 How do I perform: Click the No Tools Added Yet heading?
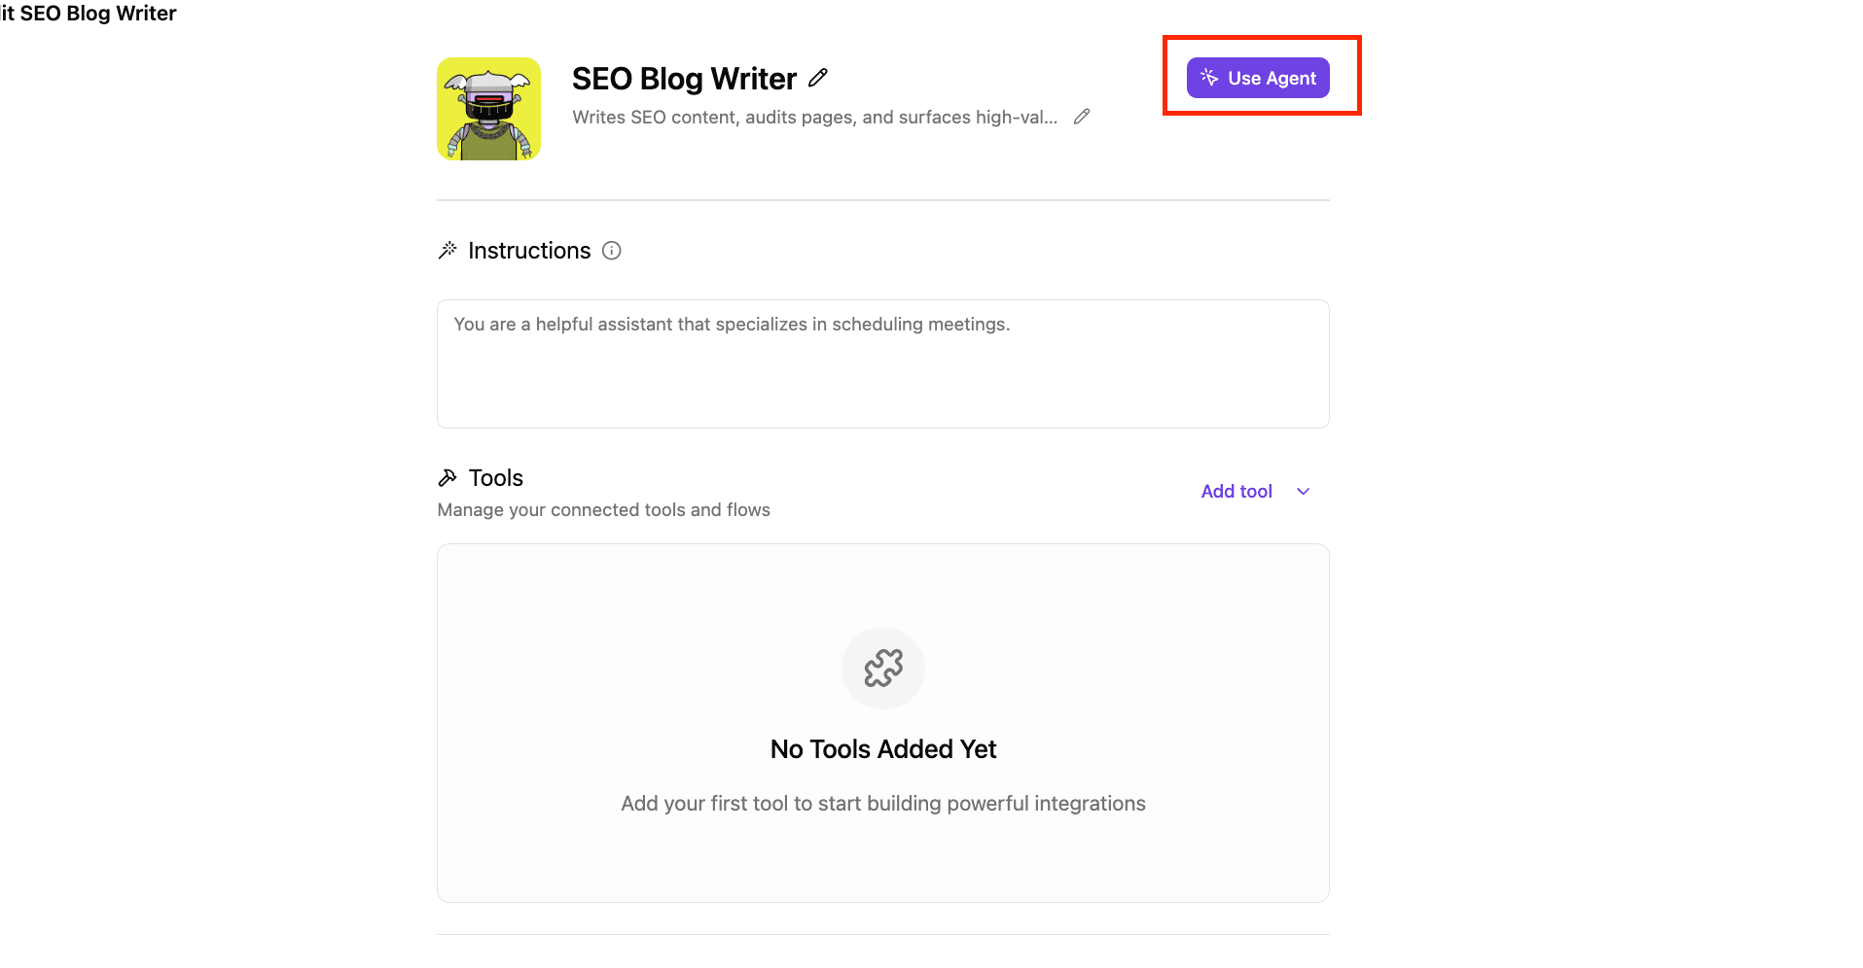[883, 749]
